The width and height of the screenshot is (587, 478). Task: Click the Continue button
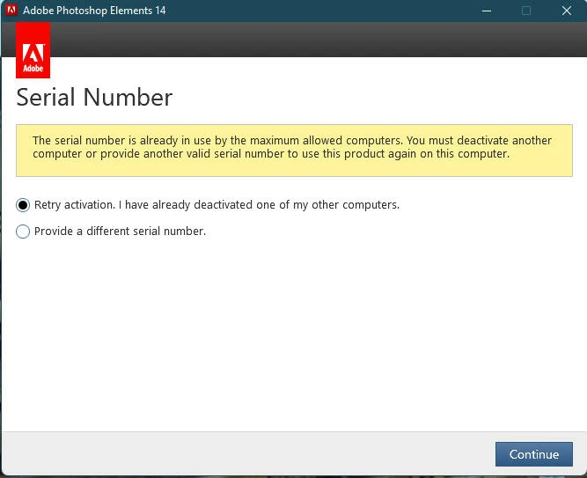point(534,454)
